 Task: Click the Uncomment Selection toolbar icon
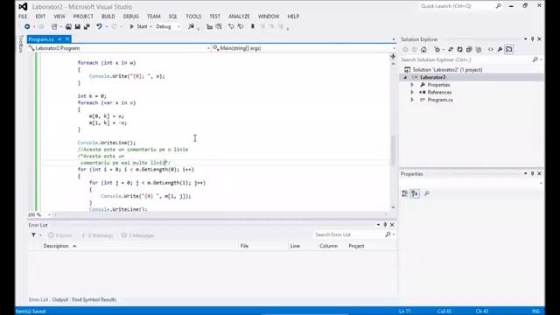219,26
